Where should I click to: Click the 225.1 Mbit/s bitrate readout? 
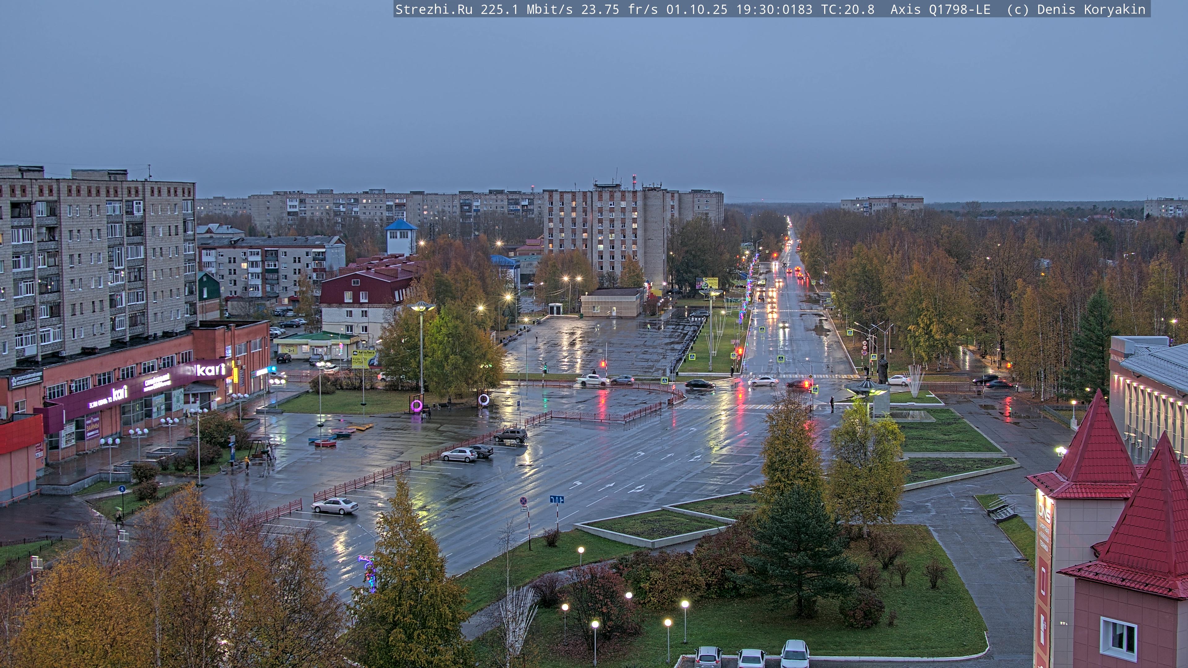pos(526,10)
